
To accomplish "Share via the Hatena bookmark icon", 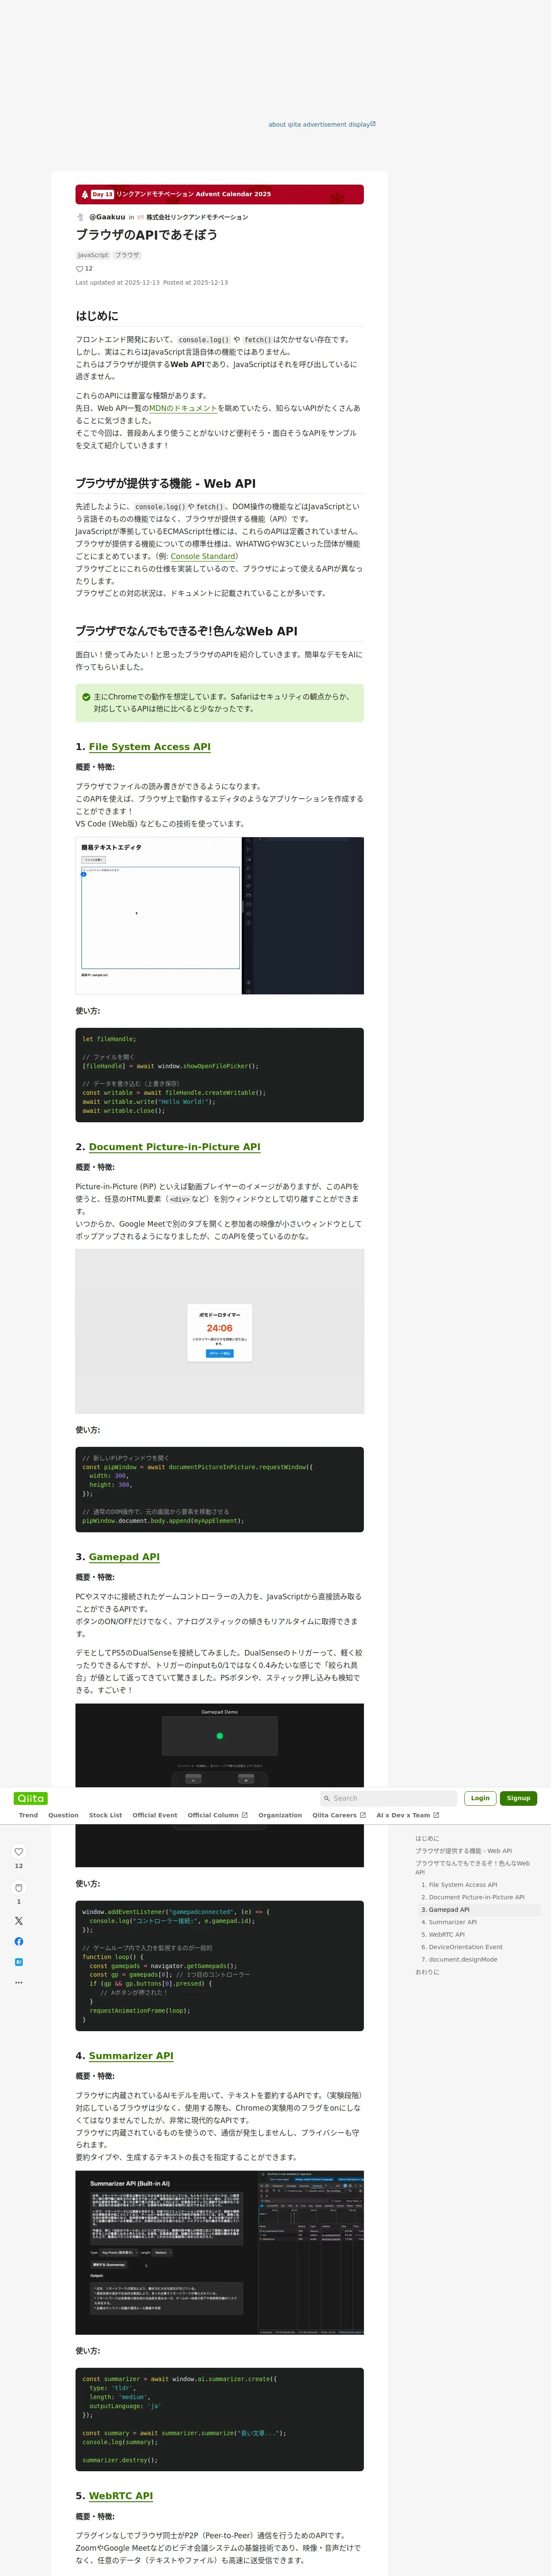I will (x=18, y=1962).
